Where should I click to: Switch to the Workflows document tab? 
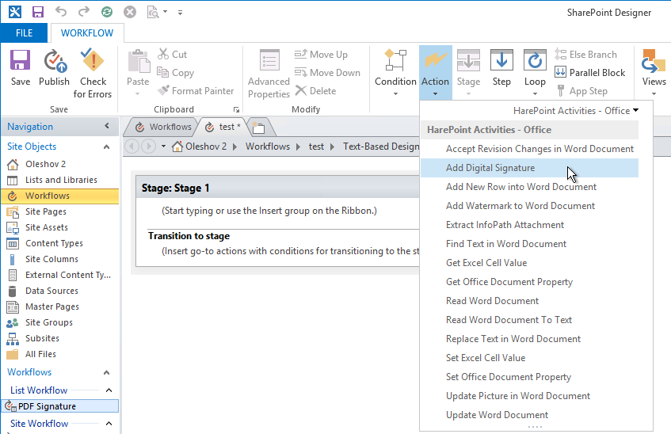pyautogui.click(x=163, y=127)
